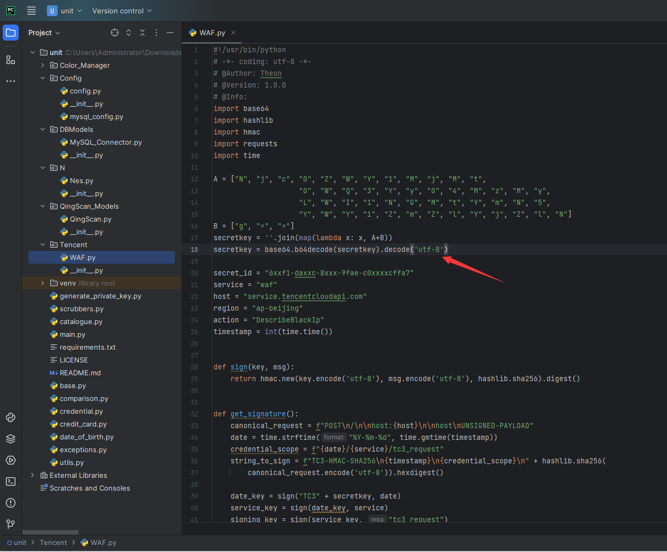667x552 pixels.
Task: Open the Problems tool window
Action: pyautogui.click(x=11, y=503)
